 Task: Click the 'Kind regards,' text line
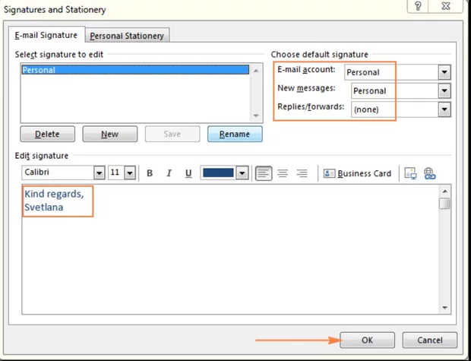point(54,194)
